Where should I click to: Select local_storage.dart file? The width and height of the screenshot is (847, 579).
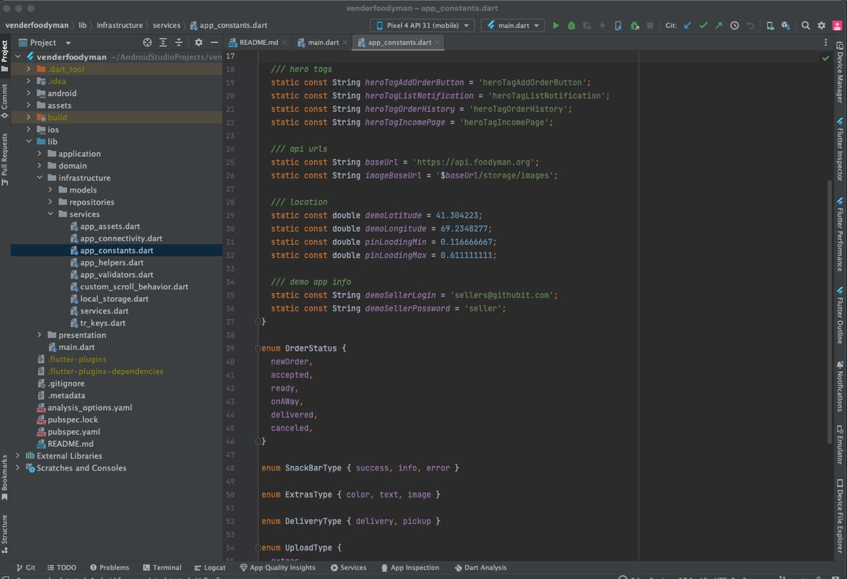[x=114, y=298]
